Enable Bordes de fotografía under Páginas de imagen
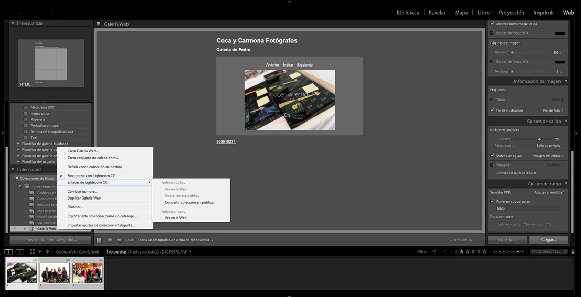Screen dimensions: 581x297 point(492,62)
